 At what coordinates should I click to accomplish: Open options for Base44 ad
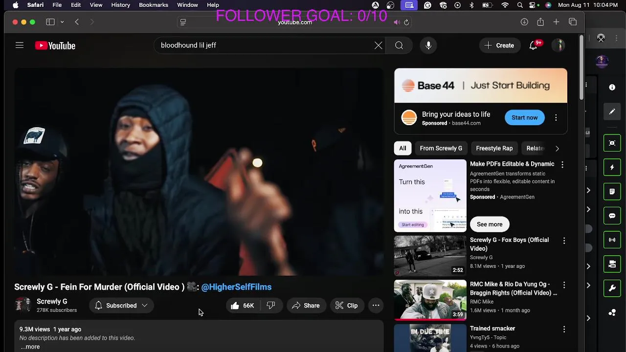pos(556,118)
